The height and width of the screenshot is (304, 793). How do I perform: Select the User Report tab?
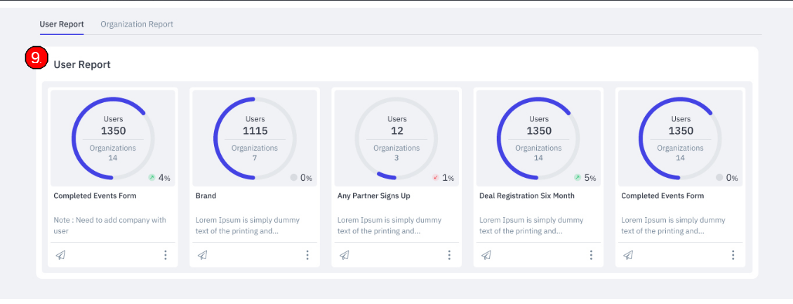click(62, 25)
